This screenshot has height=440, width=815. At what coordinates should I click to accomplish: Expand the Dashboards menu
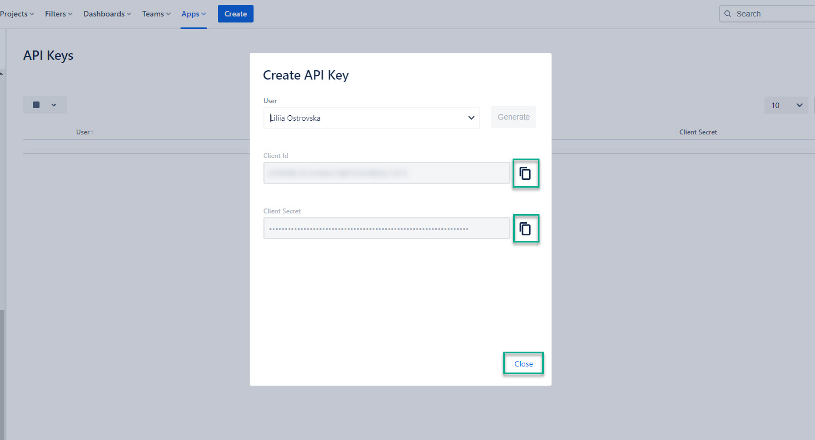pos(107,14)
